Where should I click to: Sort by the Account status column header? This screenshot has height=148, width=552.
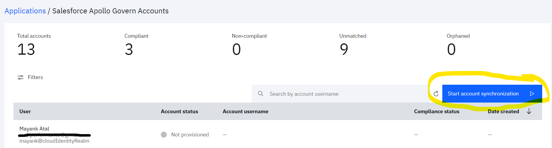[180, 111]
